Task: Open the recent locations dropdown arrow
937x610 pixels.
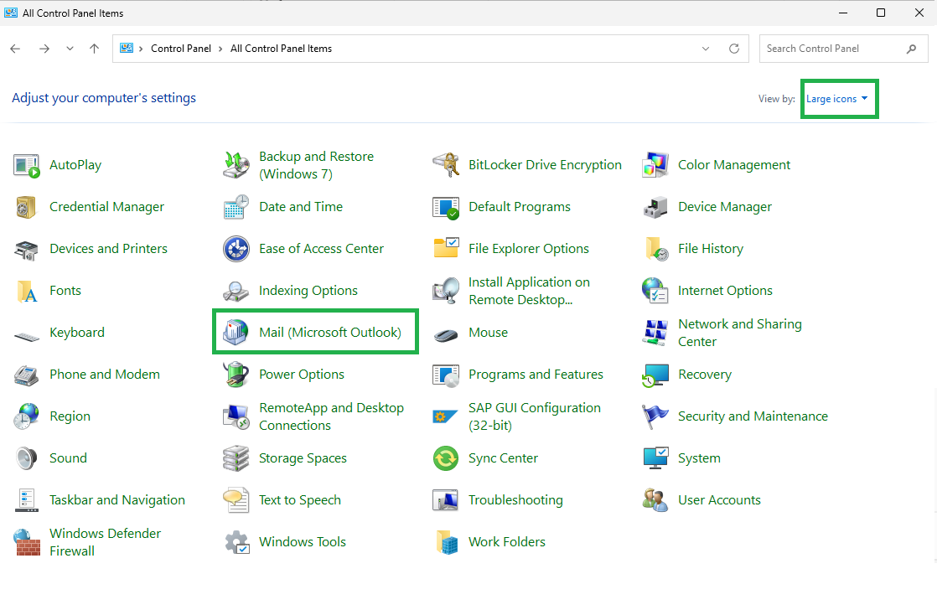Action: (x=70, y=49)
